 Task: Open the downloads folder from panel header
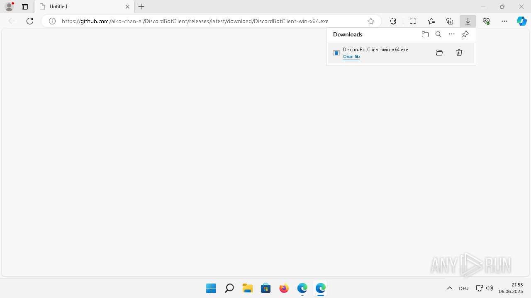pos(425,34)
